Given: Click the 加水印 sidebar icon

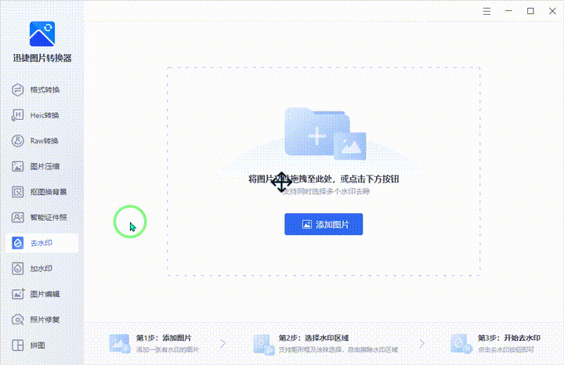Looking at the screenshot, I should pyautogui.click(x=17, y=268).
